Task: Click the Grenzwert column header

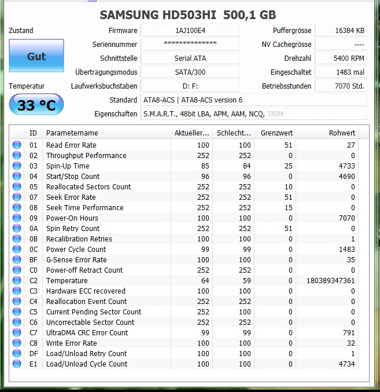Action: click(275, 133)
